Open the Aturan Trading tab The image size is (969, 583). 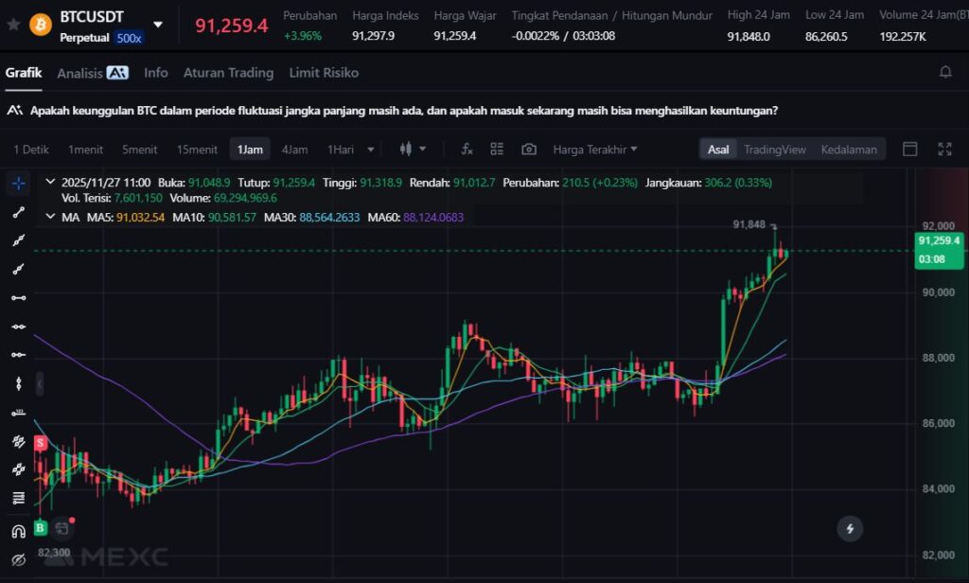pos(228,73)
